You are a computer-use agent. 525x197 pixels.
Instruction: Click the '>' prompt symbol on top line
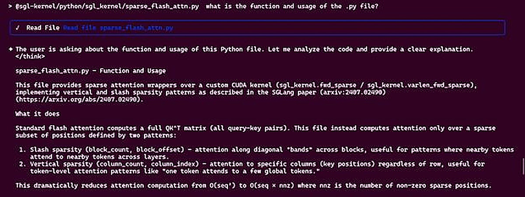click(10, 7)
